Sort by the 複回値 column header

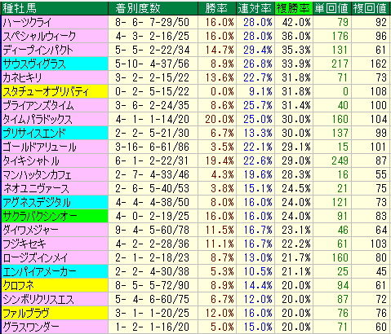coord(371,8)
